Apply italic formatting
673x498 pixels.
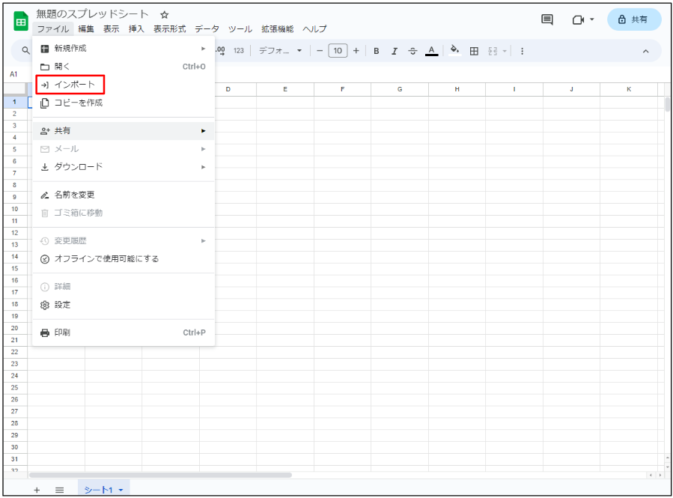394,51
